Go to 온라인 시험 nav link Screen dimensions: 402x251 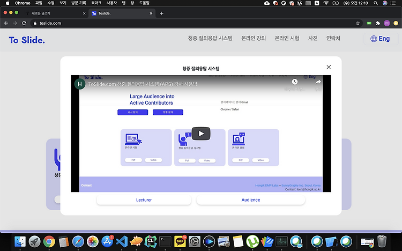pyautogui.click(x=287, y=38)
